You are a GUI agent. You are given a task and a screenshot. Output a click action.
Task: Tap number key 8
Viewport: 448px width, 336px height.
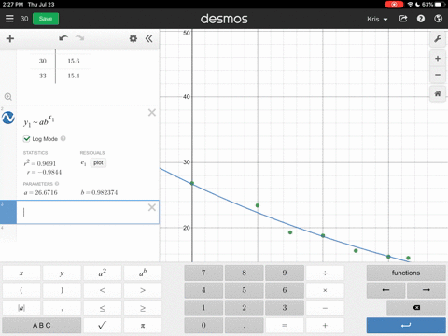coord(245,273)
